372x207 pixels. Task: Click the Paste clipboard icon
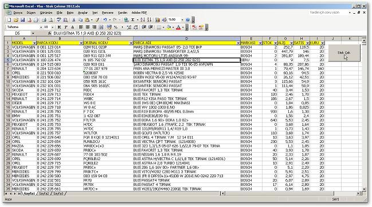(x=87, y=20)
